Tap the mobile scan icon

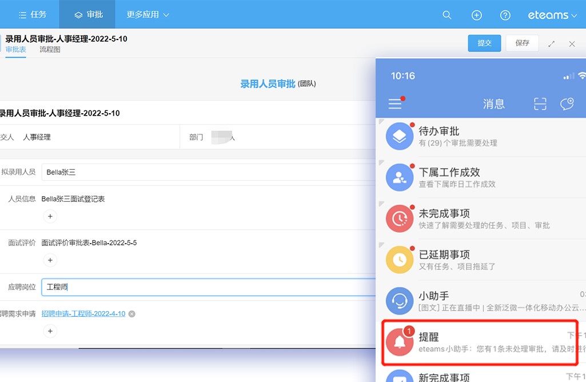tap(540, 104)
